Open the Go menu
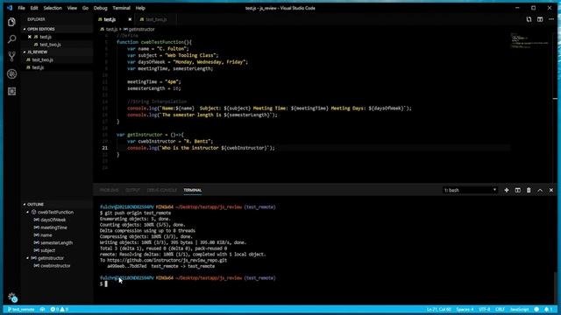The image size is (561, 315). tap(85, 8)
